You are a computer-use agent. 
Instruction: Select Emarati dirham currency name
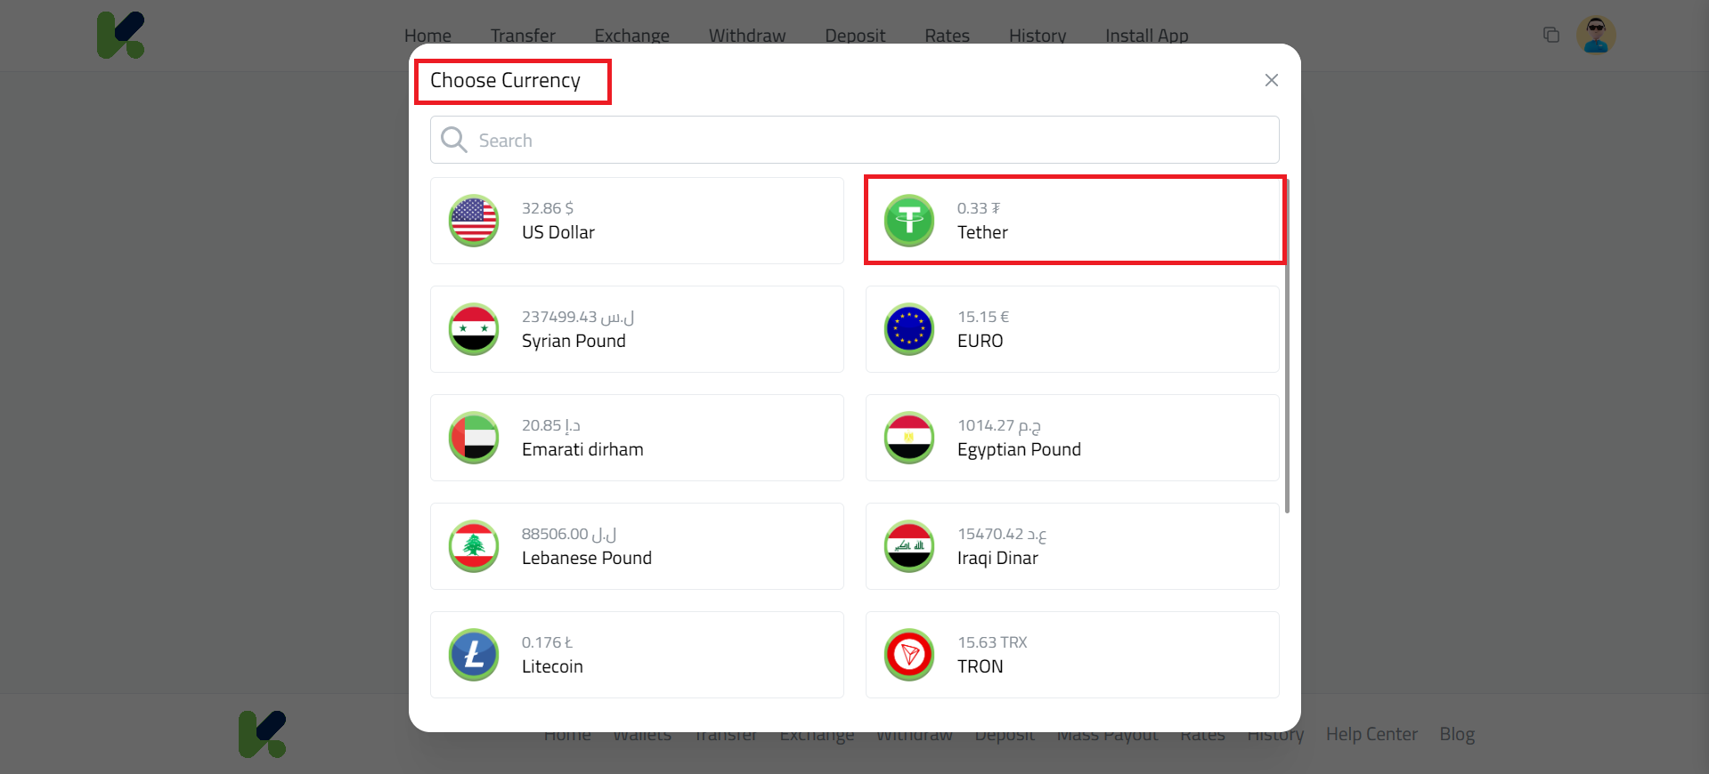[582, 449]
